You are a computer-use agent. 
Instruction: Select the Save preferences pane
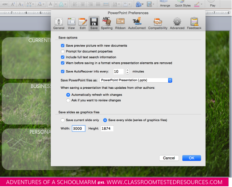[94, 24]
